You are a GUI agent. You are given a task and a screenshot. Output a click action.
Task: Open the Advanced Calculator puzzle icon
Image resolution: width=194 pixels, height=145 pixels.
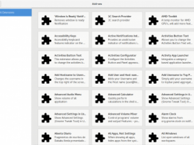click(100, 98)
